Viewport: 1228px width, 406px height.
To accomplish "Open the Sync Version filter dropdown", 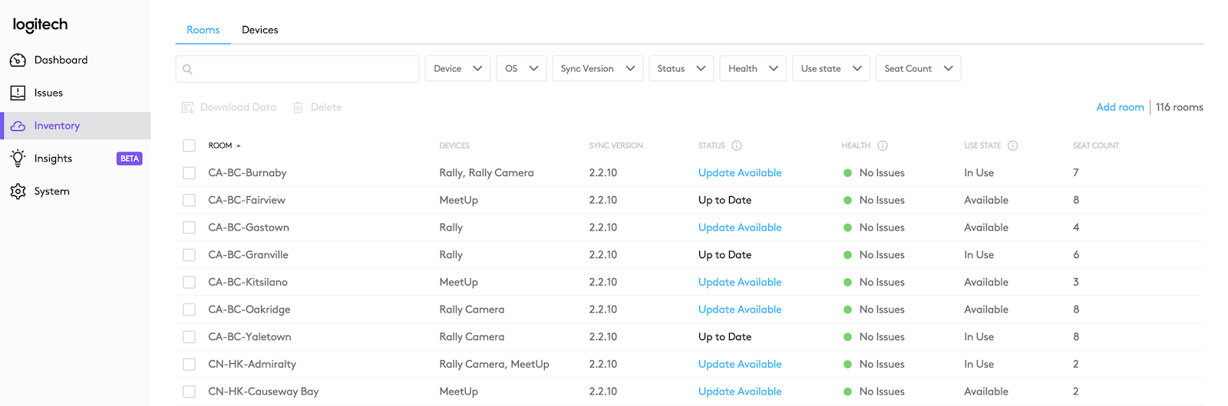I will coord(597,69).
